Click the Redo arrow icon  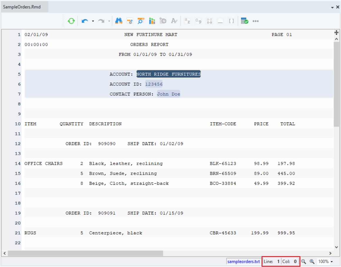click(101, 21)
